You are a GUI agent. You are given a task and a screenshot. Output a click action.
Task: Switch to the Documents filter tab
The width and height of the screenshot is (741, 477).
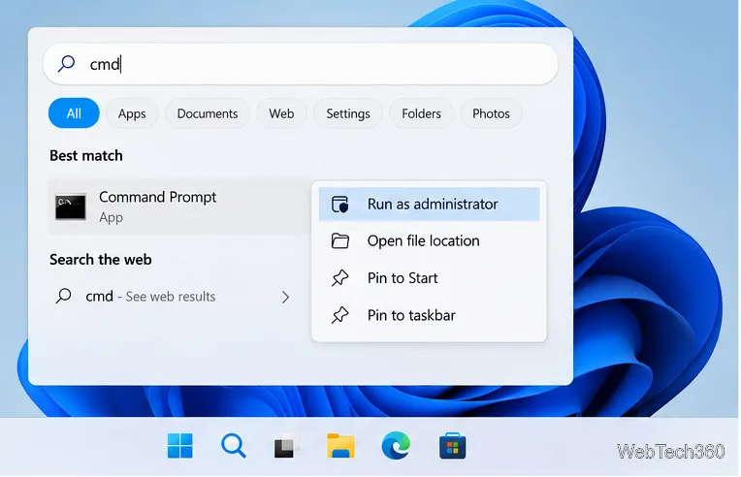pos(208,113)
